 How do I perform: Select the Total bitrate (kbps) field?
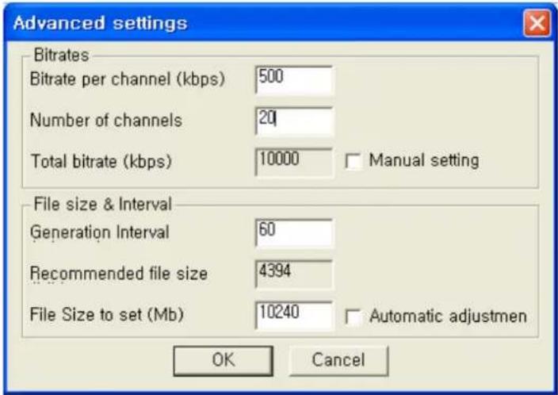pos(294,162)
